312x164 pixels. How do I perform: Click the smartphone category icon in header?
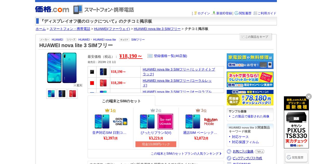tap(78, 9)
